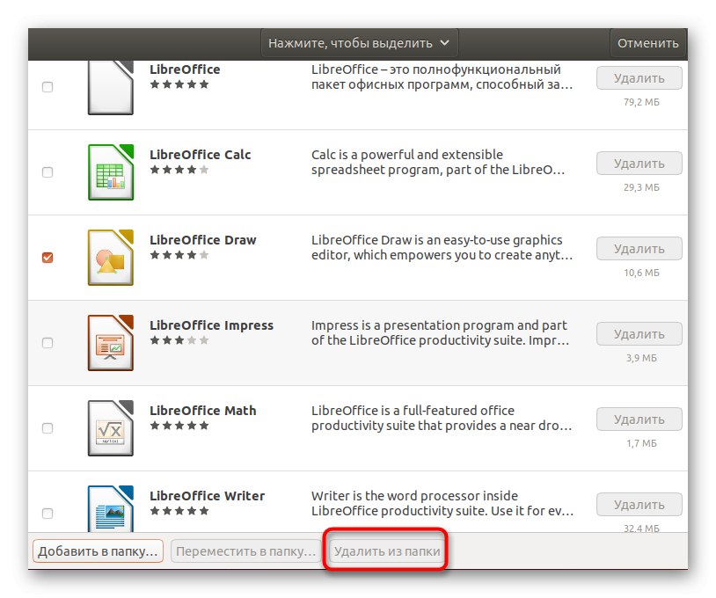The height and width of the screenshot is (598, 716).
Task: Tick the checkbox for the LibreOffice row
Action: point(47,87)
